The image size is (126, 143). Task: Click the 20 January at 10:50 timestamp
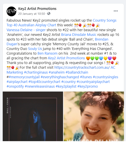point(31,14)
